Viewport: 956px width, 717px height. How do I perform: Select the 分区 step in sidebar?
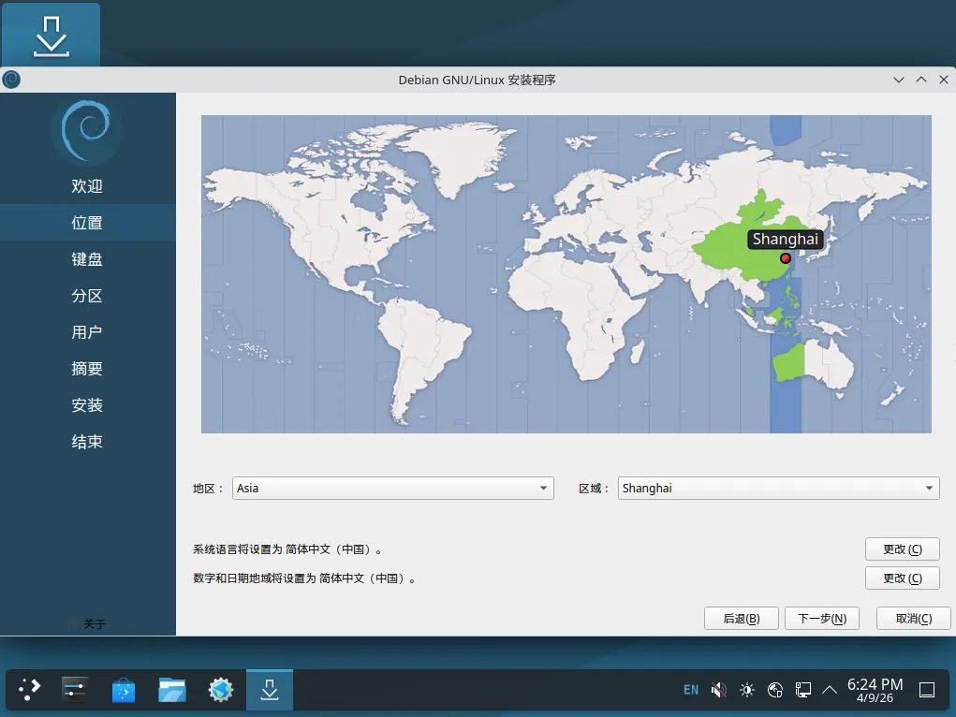point(87,296)
